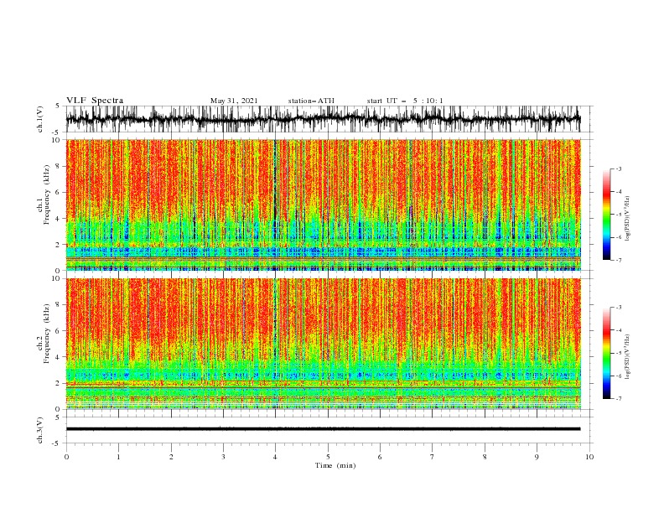Click time axis tick label '10'

tap(589, 457)
